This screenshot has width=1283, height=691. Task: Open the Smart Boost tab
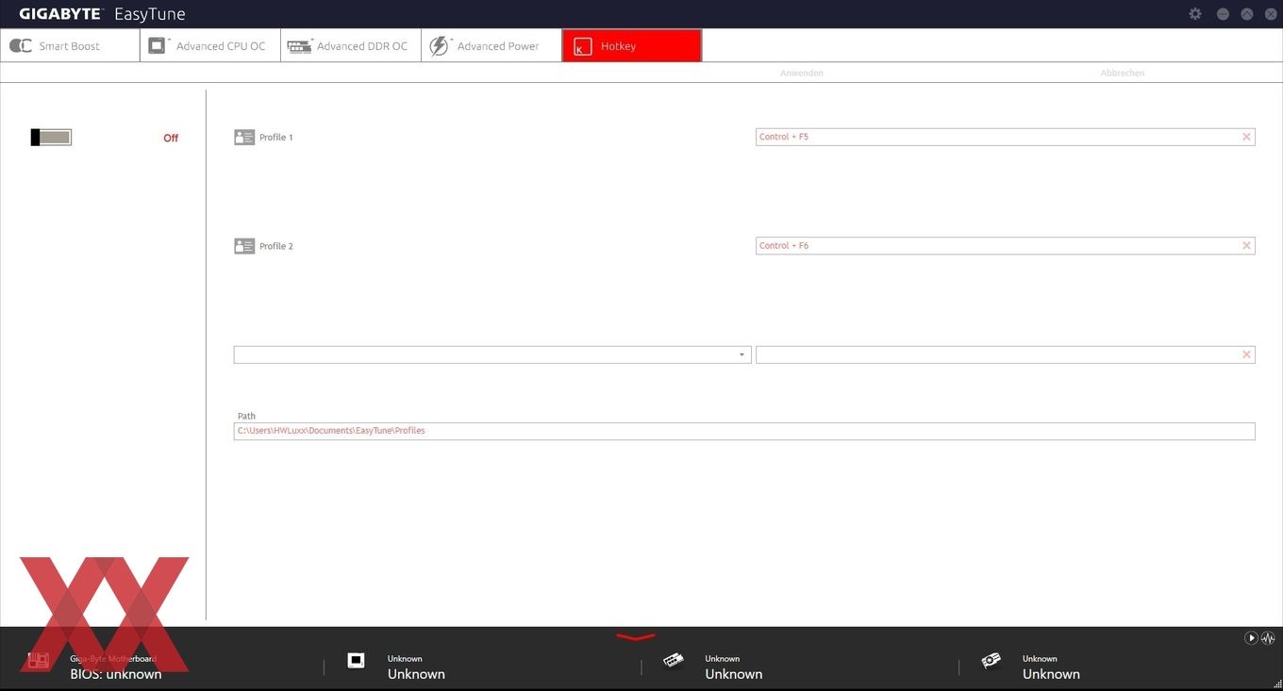point(70,46)
